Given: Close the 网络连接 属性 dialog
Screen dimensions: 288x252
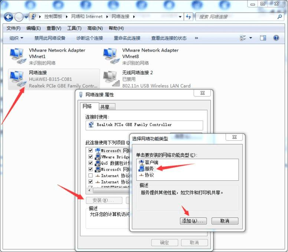Looking at the screenshot, I should (x=202, y=93).
